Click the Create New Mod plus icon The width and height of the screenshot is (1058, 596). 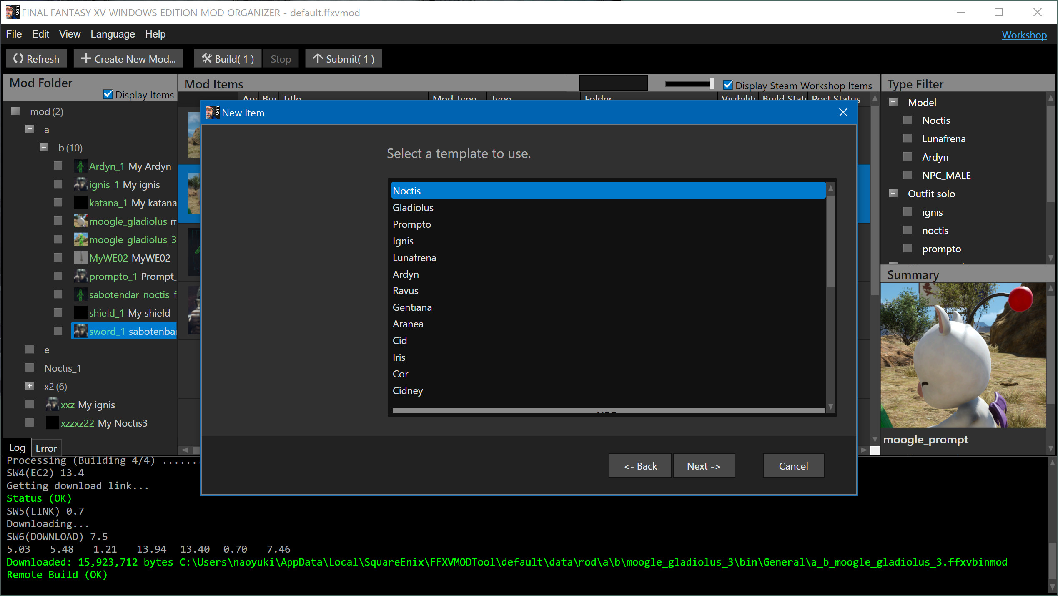pos(86,58)
